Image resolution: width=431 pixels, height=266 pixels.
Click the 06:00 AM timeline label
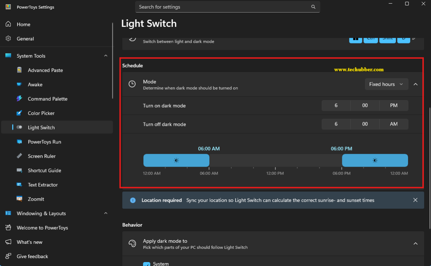click(x=209, y=148)
